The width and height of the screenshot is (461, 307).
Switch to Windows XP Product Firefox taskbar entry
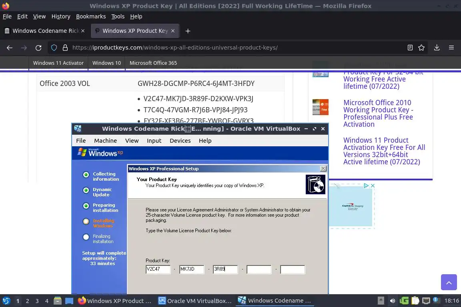(115, 301)
